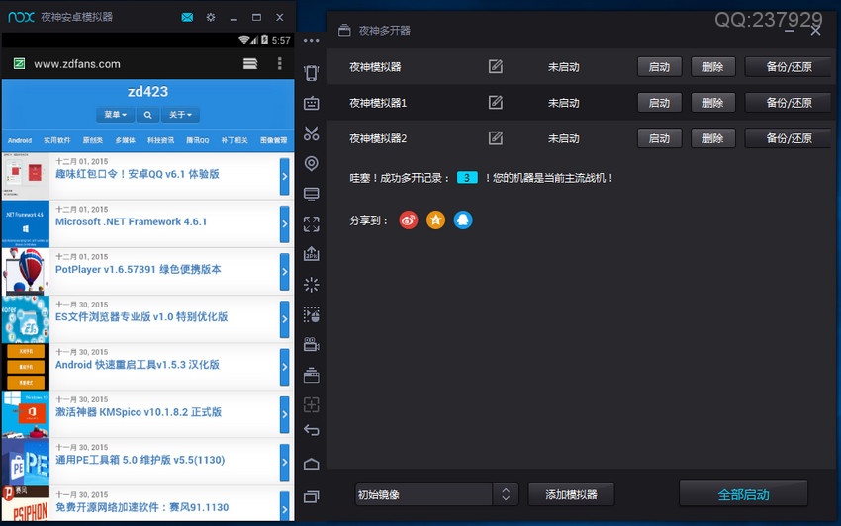Open the three-dots more menu on sidebar
The image size is (841, 526).
(311, 41)
